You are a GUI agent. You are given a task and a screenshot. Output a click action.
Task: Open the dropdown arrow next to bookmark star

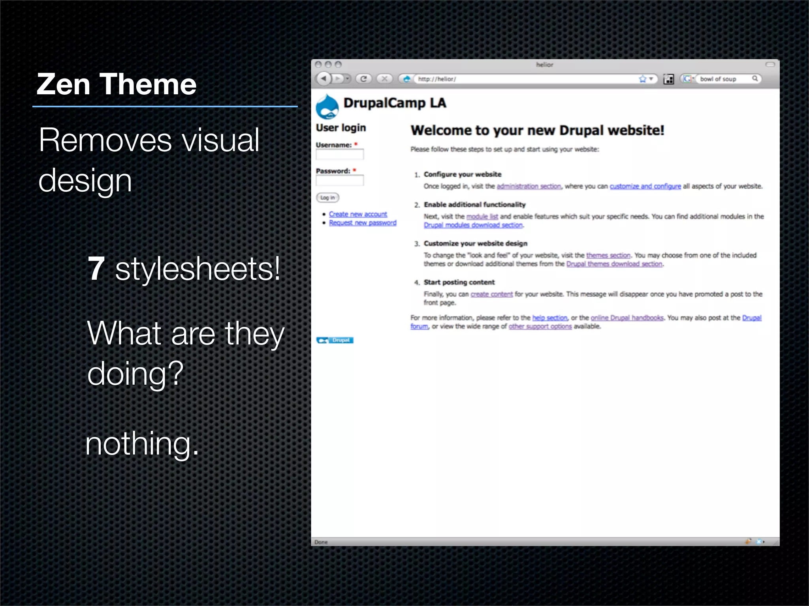coord(651,79)
